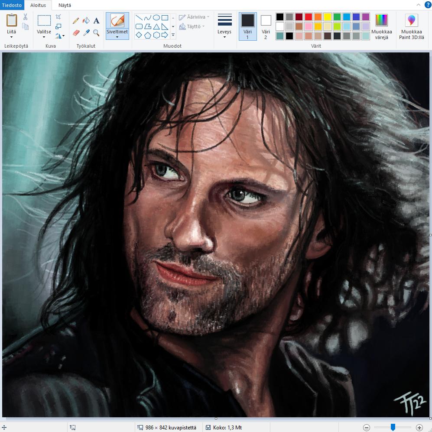Click the Cut scissors icon
Viewport: 432px width, 432px height.
click(25, 17)
